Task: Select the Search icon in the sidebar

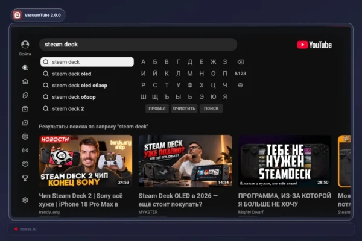Action: tap(25, 67)
